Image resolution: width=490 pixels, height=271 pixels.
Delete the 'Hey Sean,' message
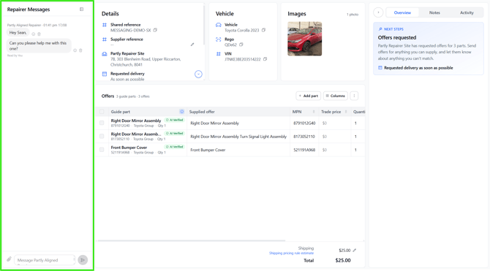point(39,34)
